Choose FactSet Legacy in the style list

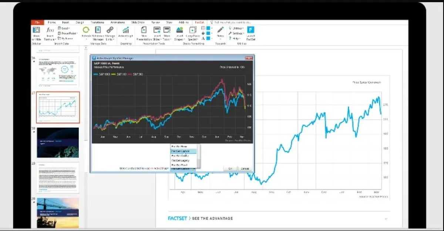point(184,161)
